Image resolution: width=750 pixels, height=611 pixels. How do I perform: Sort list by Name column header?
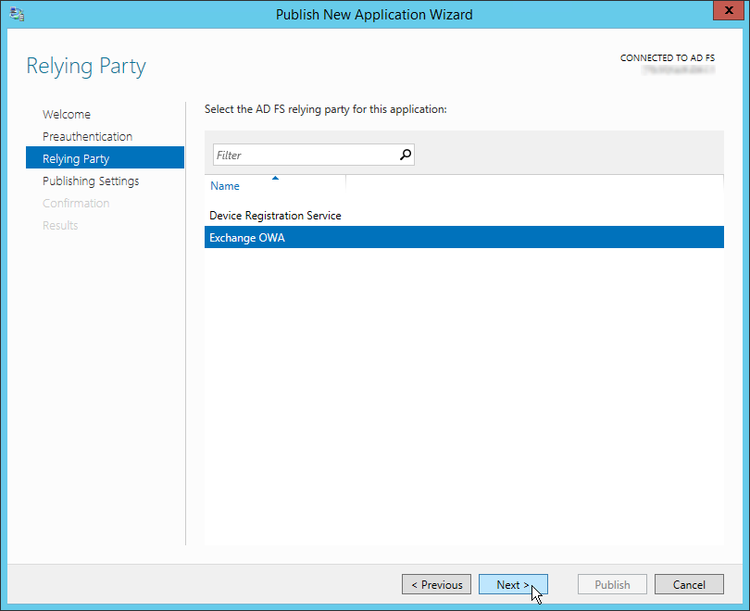click(225, 186)
